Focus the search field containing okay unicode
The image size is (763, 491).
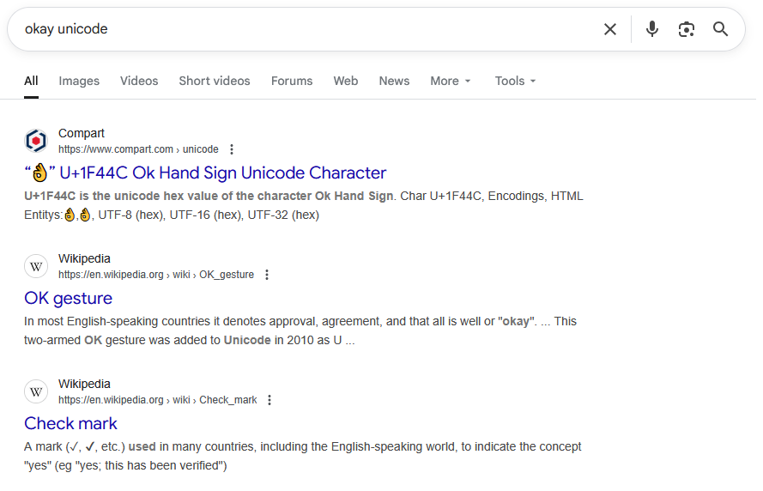(300, 29)
